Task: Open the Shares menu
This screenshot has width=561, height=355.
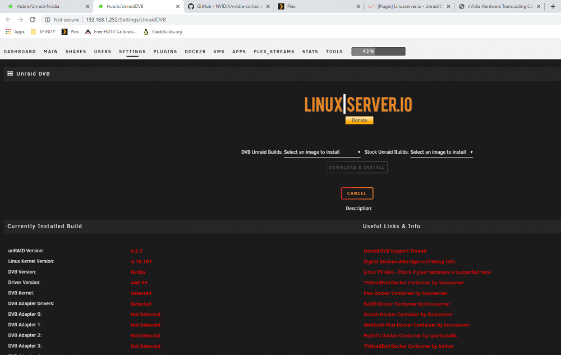Action: [76, 52]
